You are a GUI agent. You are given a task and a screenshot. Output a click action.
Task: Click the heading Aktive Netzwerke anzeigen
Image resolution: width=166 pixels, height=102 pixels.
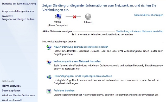(57, 31)
